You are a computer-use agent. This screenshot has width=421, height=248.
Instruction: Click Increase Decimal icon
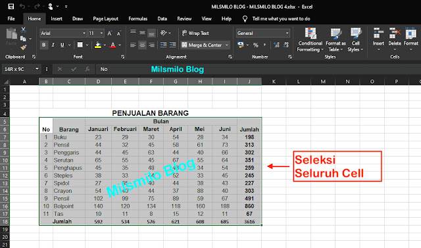pyautogui.click(x=276, y=45)
